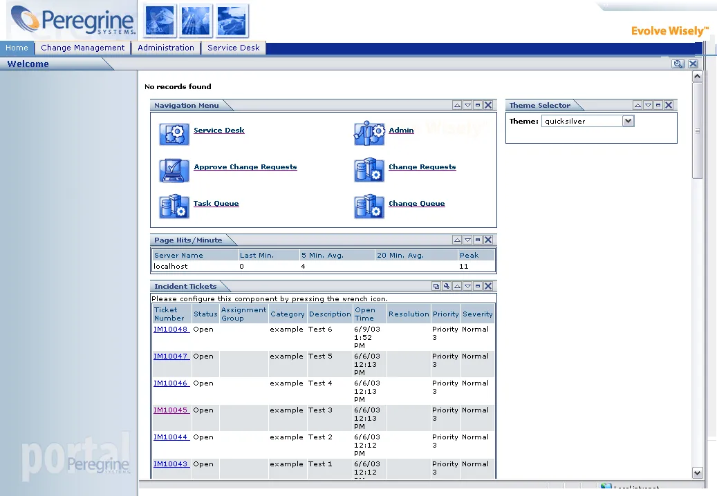Click the Task Queue database icon
The width and height of the screenshot is (717, 496).
[174, 207]
